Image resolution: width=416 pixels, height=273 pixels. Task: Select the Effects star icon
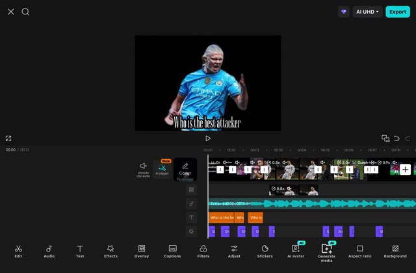tap(110, 248)
